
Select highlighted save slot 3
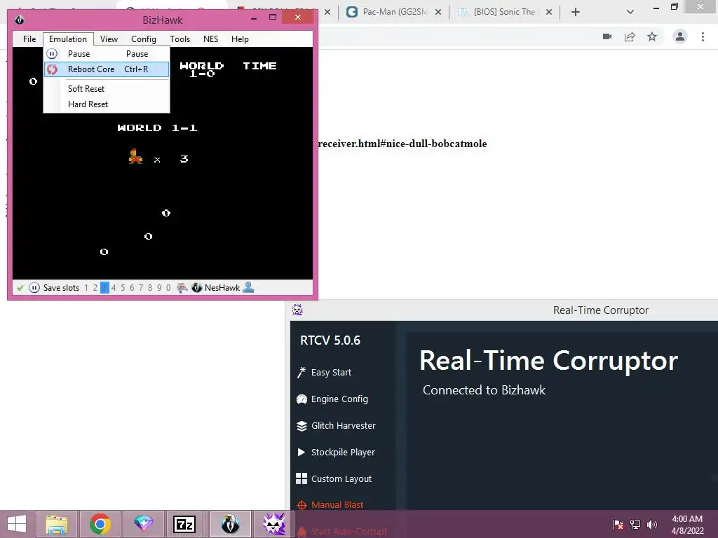[x=104, y=288]
